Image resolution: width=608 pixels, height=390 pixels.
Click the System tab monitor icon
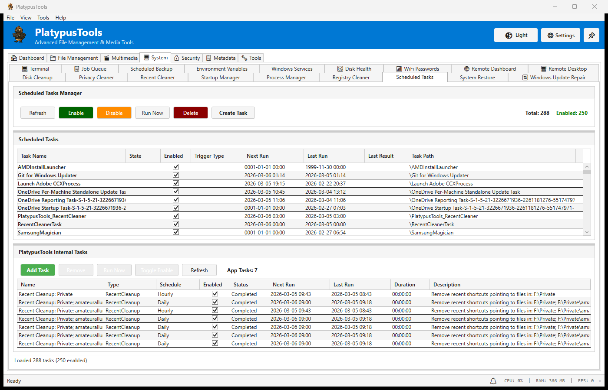(146, 58)
